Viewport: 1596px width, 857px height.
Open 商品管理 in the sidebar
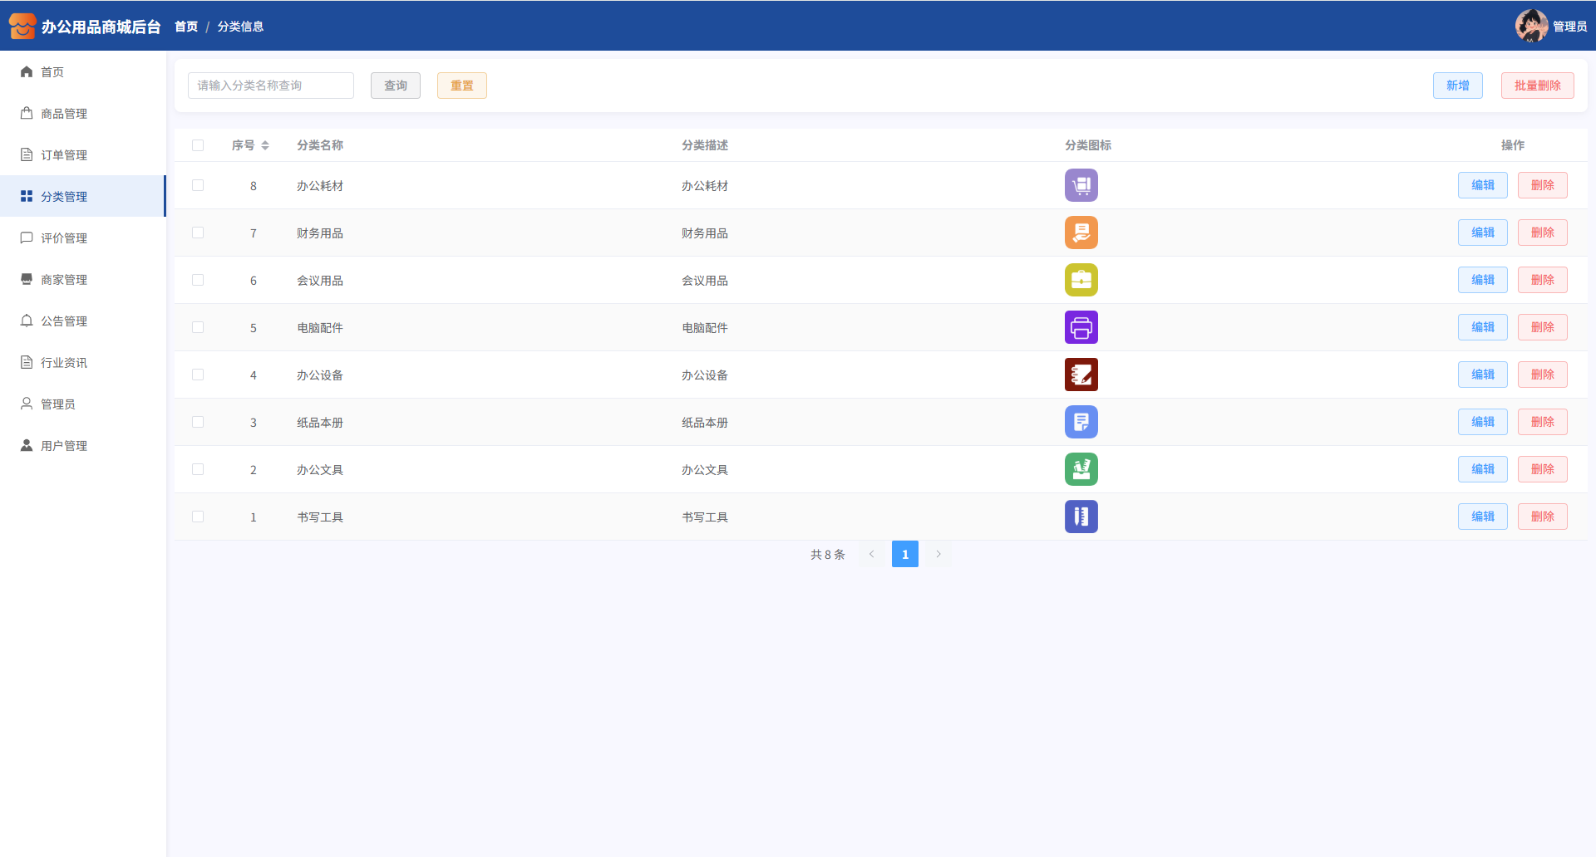point(64,114)
